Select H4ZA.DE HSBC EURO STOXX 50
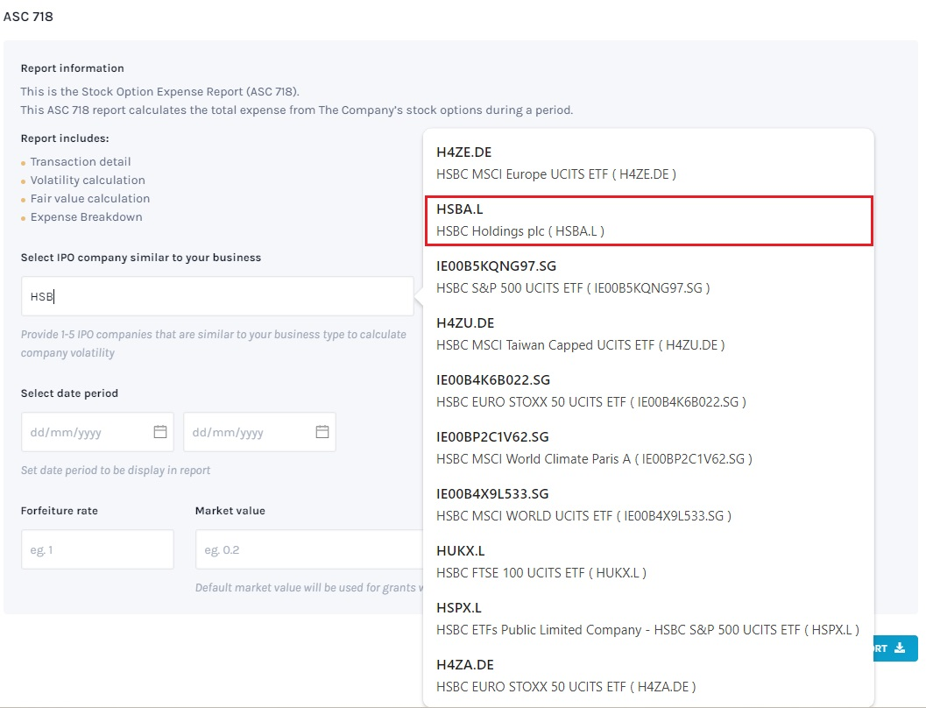926x708 pixels. click(x=648, y=676)
